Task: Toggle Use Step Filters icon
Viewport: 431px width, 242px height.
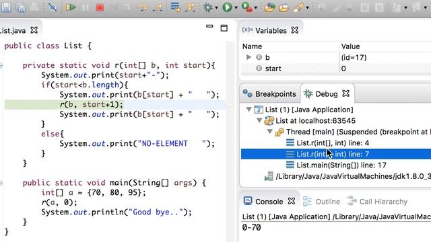Action: [x=190, y=7]
